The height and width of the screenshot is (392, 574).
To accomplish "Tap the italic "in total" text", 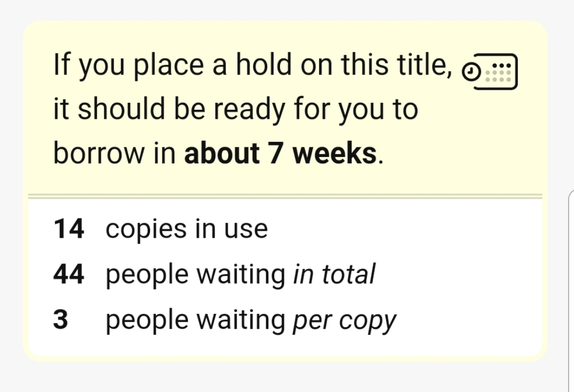I will pos(334,275).
